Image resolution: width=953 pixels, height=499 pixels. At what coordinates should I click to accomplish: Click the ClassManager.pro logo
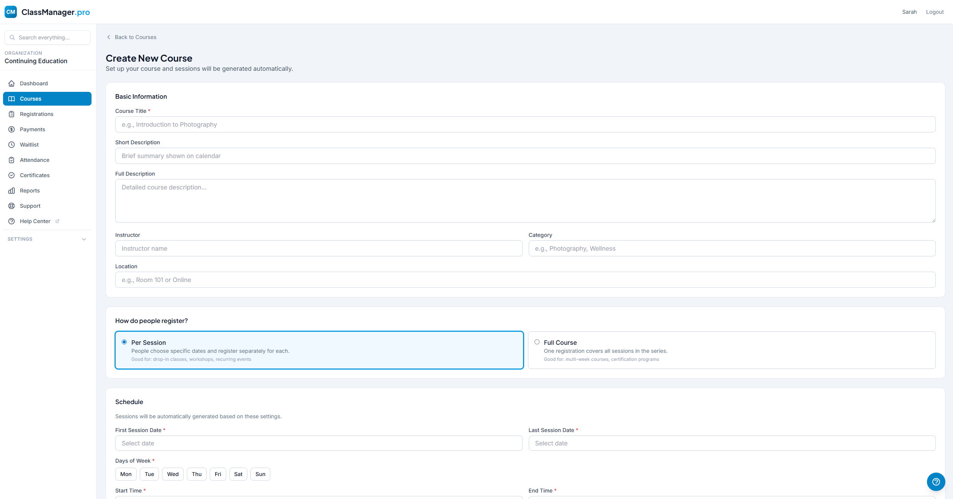tap(47, 12)
